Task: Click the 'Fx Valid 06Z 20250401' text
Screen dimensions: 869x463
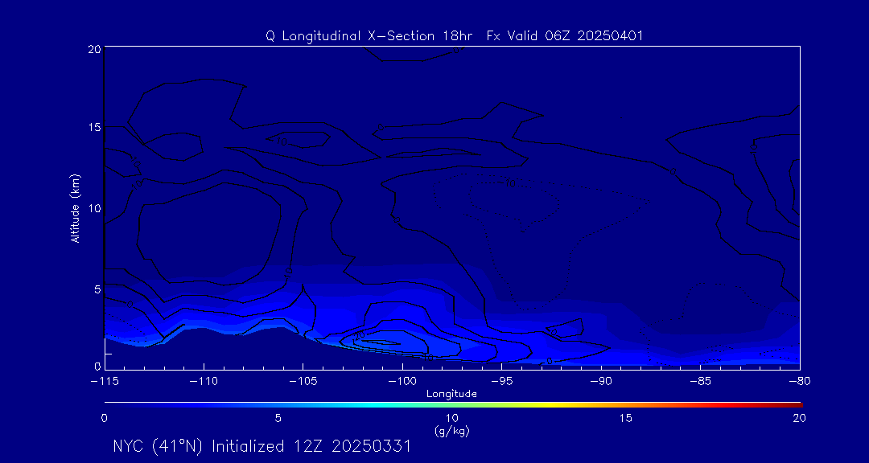Action: tap(564, 36)
